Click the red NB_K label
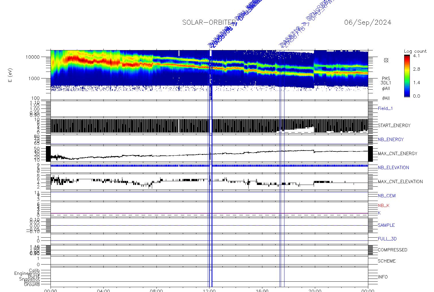Viewport: 434px width, 292px height. point(383,206)
